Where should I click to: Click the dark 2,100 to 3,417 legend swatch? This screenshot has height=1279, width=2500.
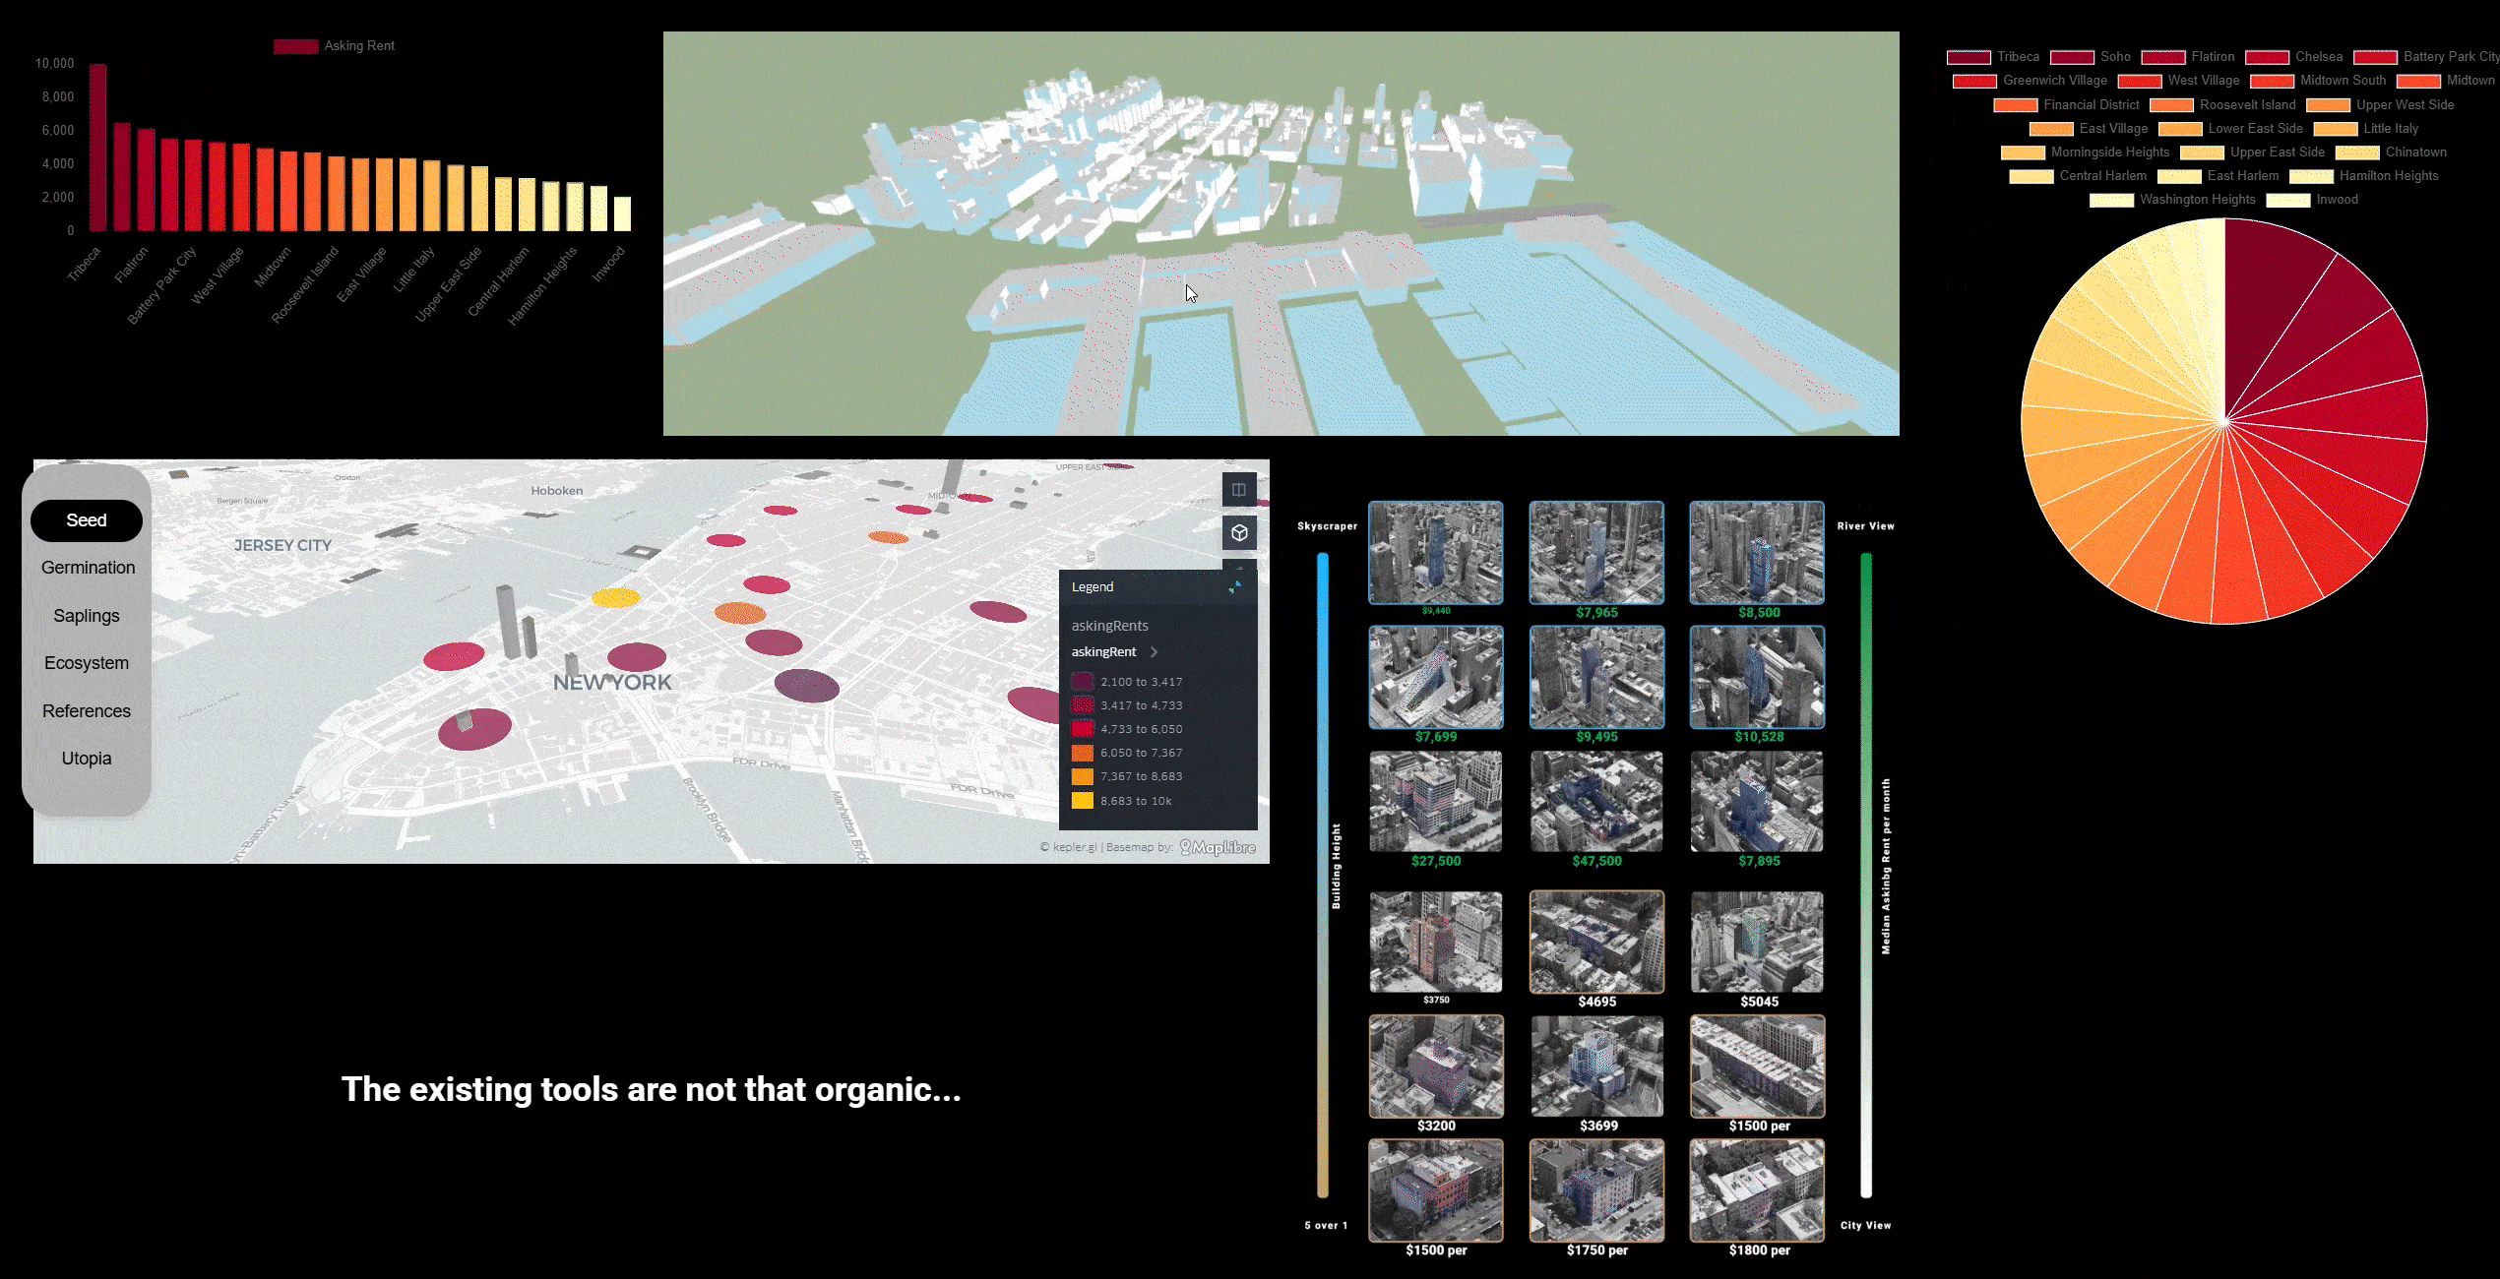(1081, 681)
